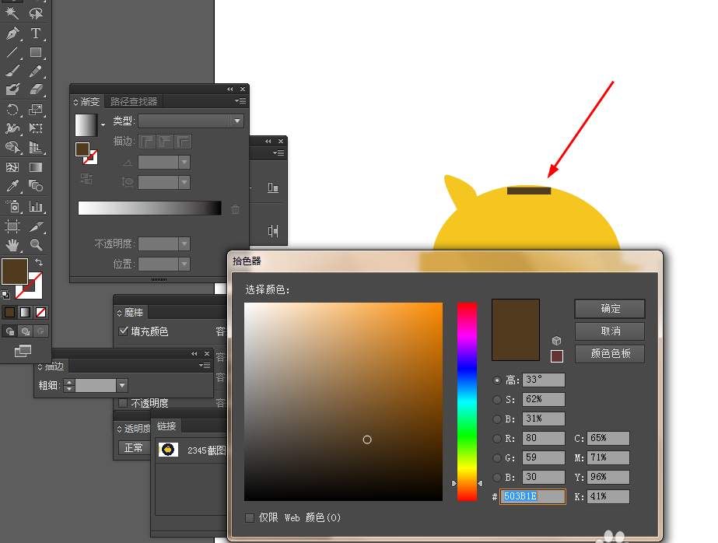Select the Eyedropper tool
Image resolution: width=718 pixels, height=543 pixels.
(x=12, y=186)
